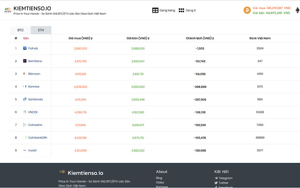Click the Fiahub exchange logo icon
The height and width of the screenshot is (188, 300).
[25, 48]
